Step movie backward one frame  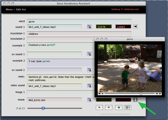157,94
